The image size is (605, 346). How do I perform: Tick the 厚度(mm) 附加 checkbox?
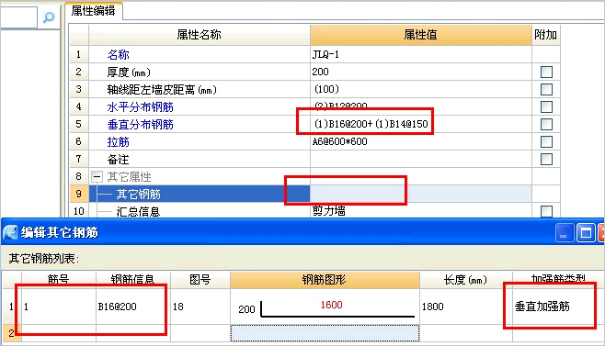click(546, 73)
